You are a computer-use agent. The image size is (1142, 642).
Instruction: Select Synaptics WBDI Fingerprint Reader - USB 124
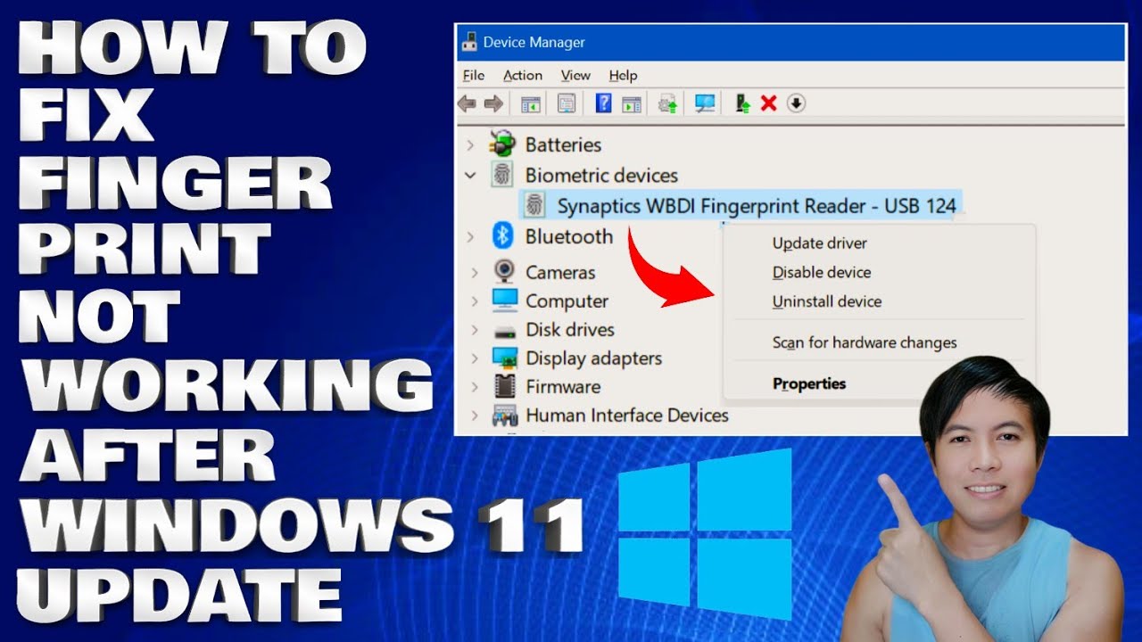[757, 206]
